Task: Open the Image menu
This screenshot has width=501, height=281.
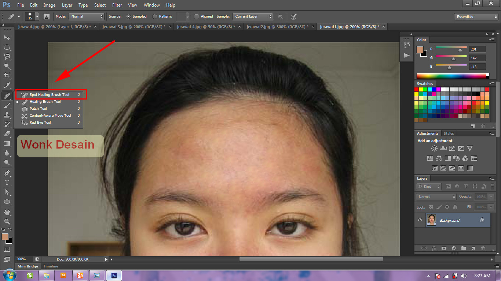Action: 50,5
